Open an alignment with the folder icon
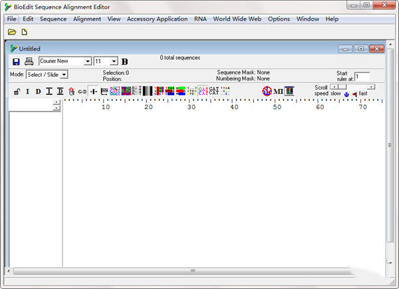Image resolution: width=399 pixels, height=289 pixels. [x=12, y=32]
